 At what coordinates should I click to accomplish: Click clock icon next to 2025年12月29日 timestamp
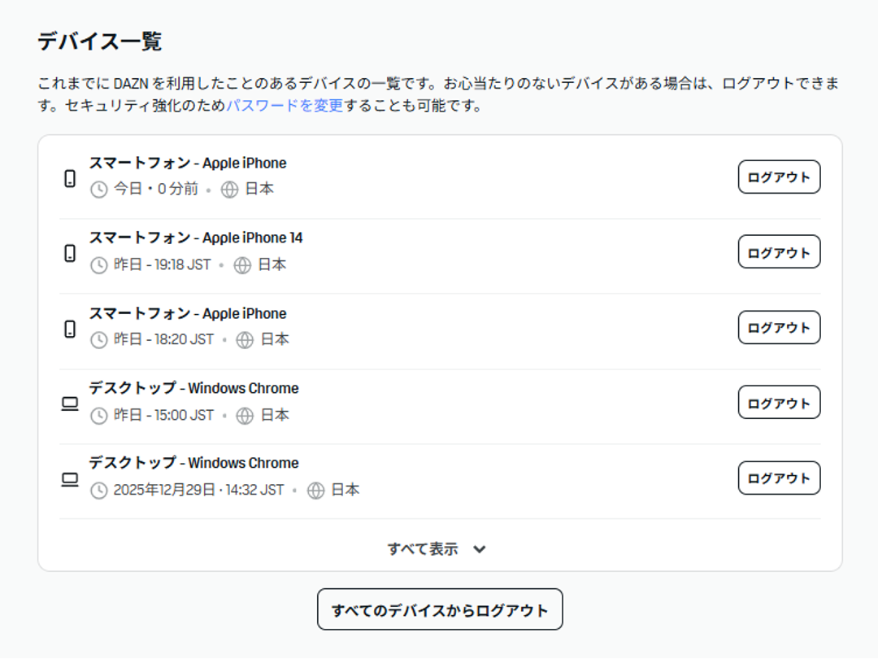(98, 491)
